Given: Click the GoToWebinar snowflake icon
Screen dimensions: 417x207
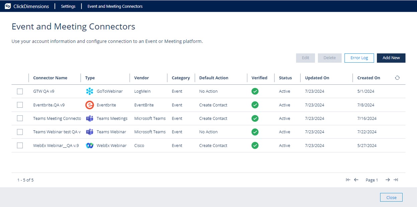Looking at the screenshot, I should pyautogui.click(x=89, y=91).
